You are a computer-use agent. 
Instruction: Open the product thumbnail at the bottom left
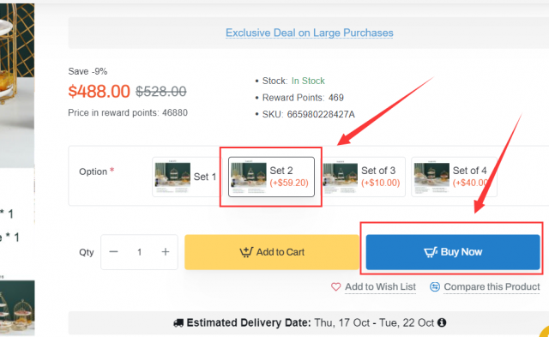click(17, 308)
